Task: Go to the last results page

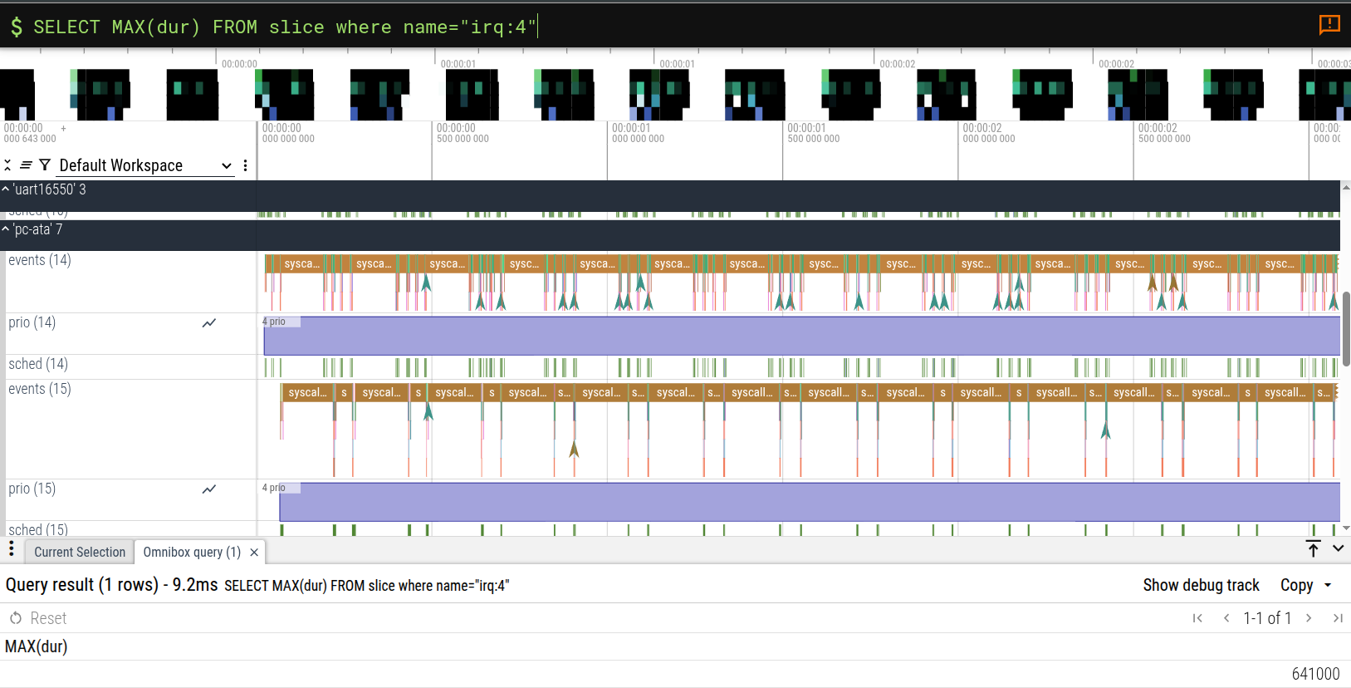Action: [x=1338, y=618]
